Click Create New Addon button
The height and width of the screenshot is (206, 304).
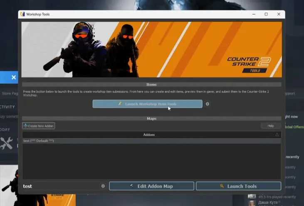point(39,126)
